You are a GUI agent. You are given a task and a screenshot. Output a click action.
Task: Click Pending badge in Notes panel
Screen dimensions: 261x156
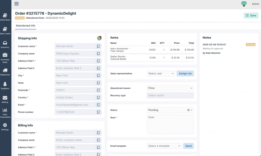[x=250, y=45]
